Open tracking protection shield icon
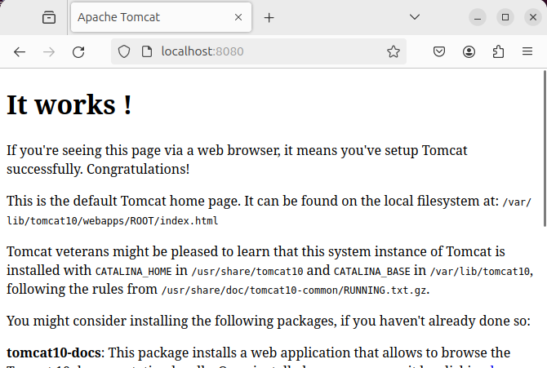The image size is (547, 368). point(124,51)
